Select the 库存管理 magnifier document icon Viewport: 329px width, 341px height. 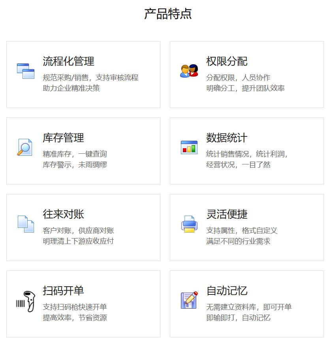coord(25,147)
